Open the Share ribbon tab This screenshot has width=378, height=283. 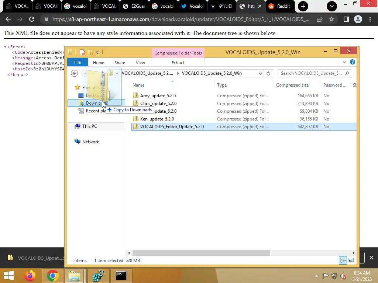click(120, 63)
